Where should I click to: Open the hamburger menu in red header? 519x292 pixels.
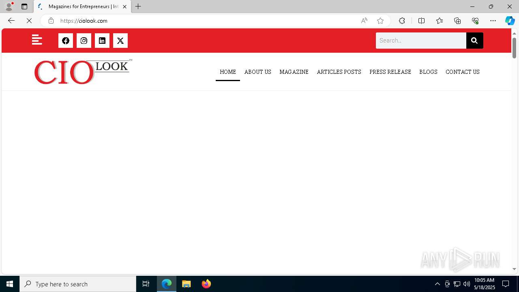37,40
